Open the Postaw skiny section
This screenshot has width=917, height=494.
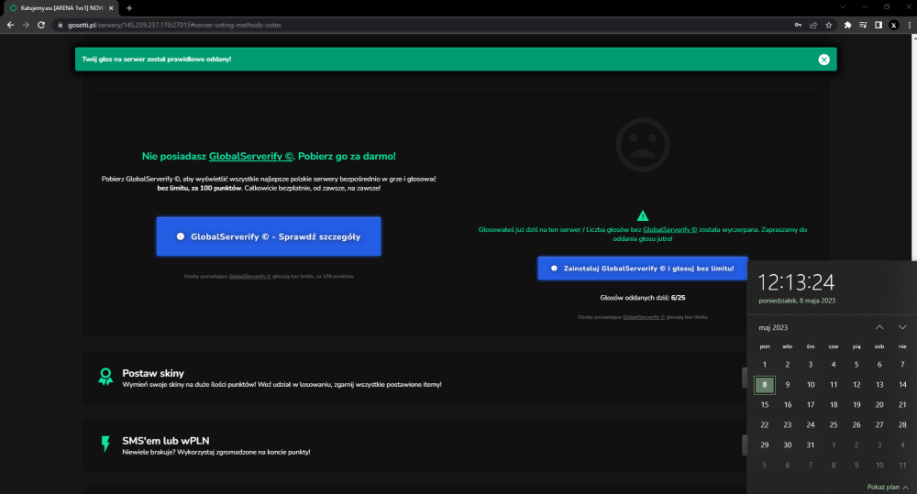click(x=415, y=378)
